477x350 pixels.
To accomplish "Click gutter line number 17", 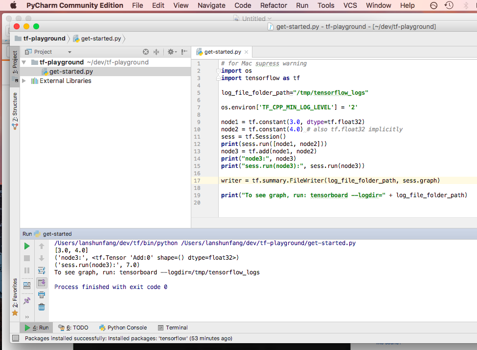I will click(x=197, y=181).
